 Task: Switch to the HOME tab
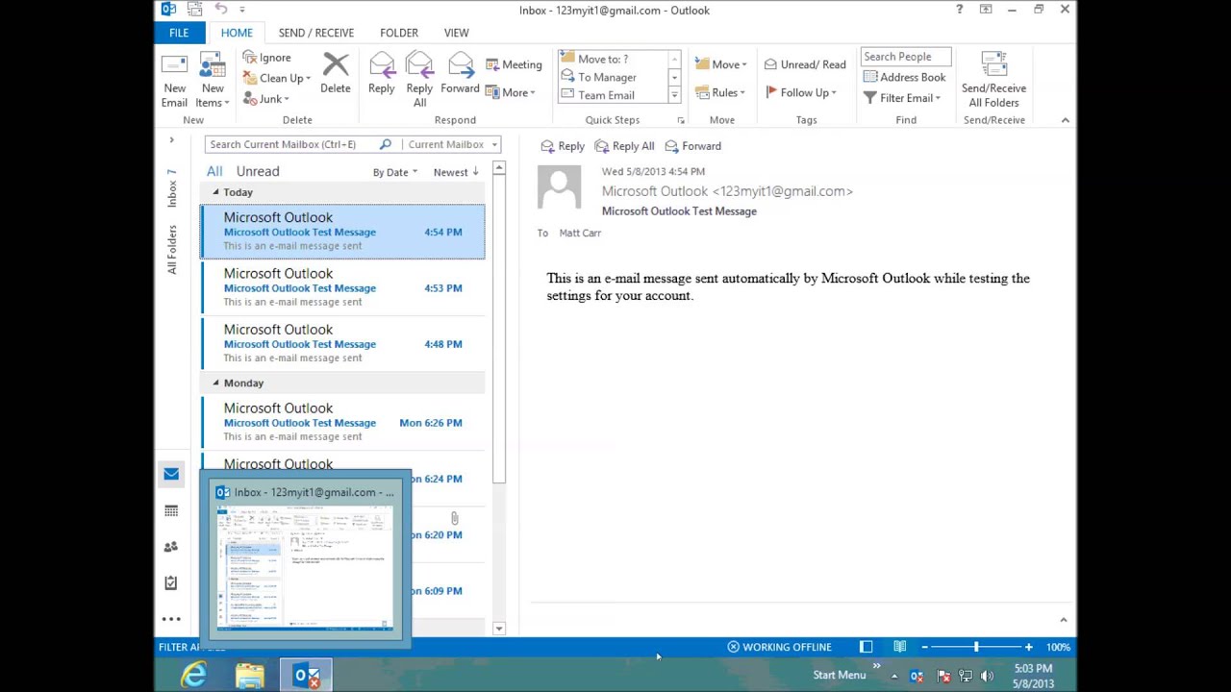237,33
